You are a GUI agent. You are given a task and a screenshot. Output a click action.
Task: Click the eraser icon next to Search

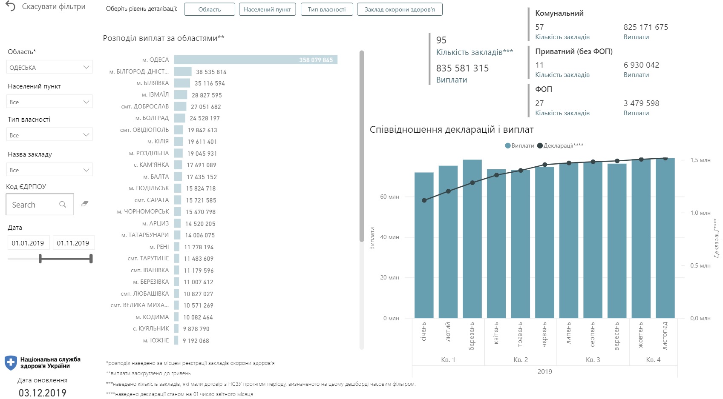[x=84, y=204]
